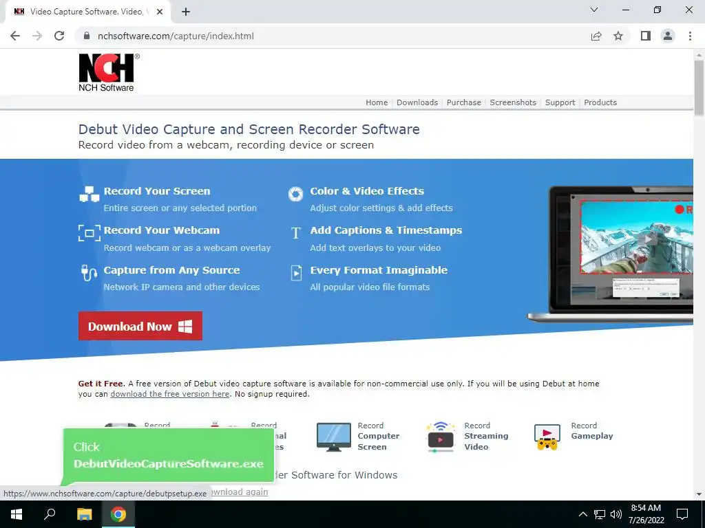Open the Home menu link

[377, 102]
